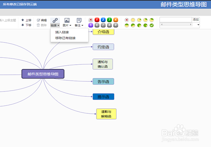This screenshot has width=211, height=147.
Task: Set progress to empty yellow circle
Action: [133, 20]
